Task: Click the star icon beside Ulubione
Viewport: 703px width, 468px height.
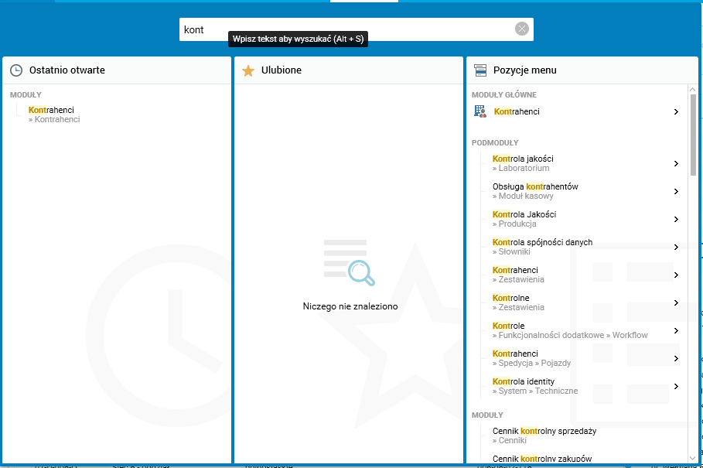Action: pos(248,70)
